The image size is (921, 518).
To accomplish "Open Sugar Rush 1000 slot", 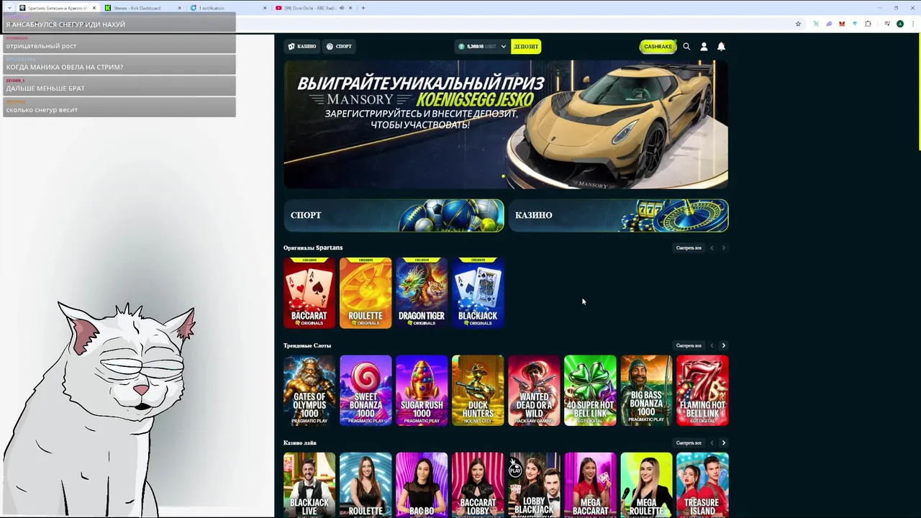I will tap(422, 391).
